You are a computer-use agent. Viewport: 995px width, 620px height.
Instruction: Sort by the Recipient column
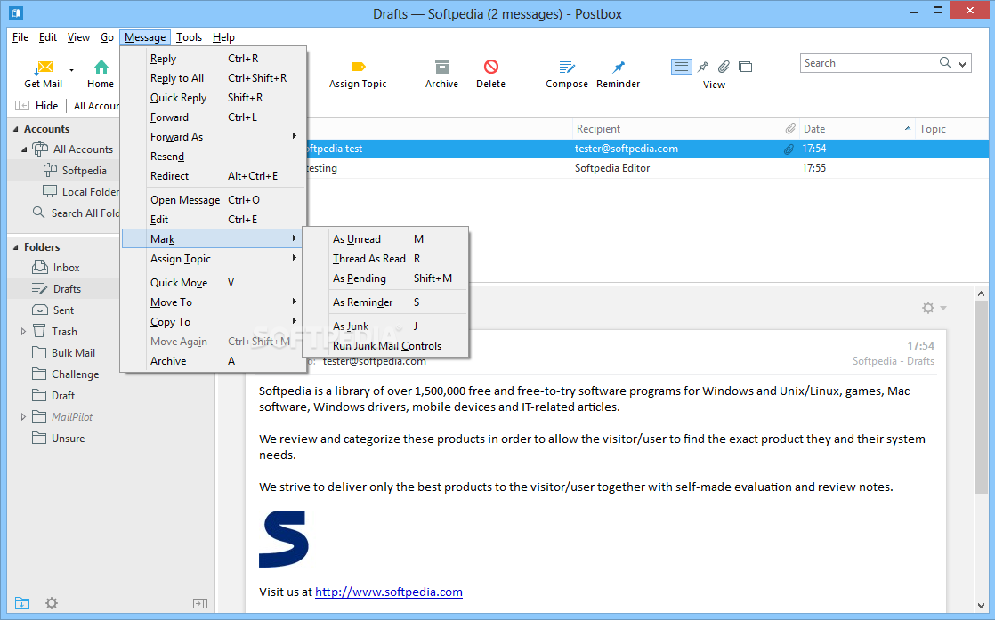pos(676,129)
